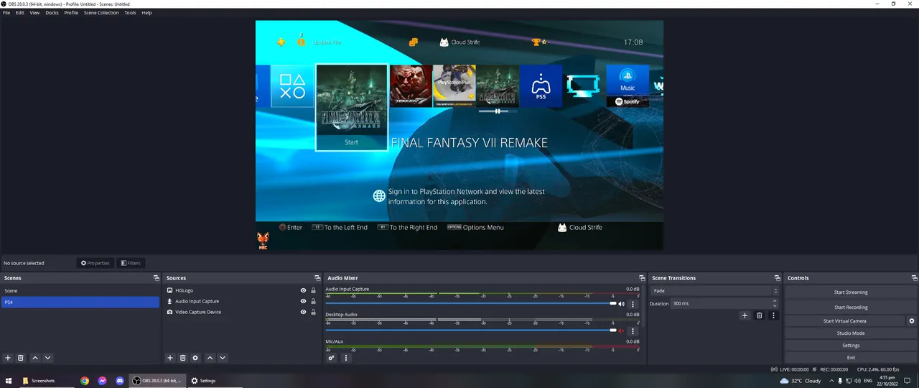This screenshot has height=388, width=919.
Task: Open OBS Settings from Controls
Action: [x=851, y=346]
